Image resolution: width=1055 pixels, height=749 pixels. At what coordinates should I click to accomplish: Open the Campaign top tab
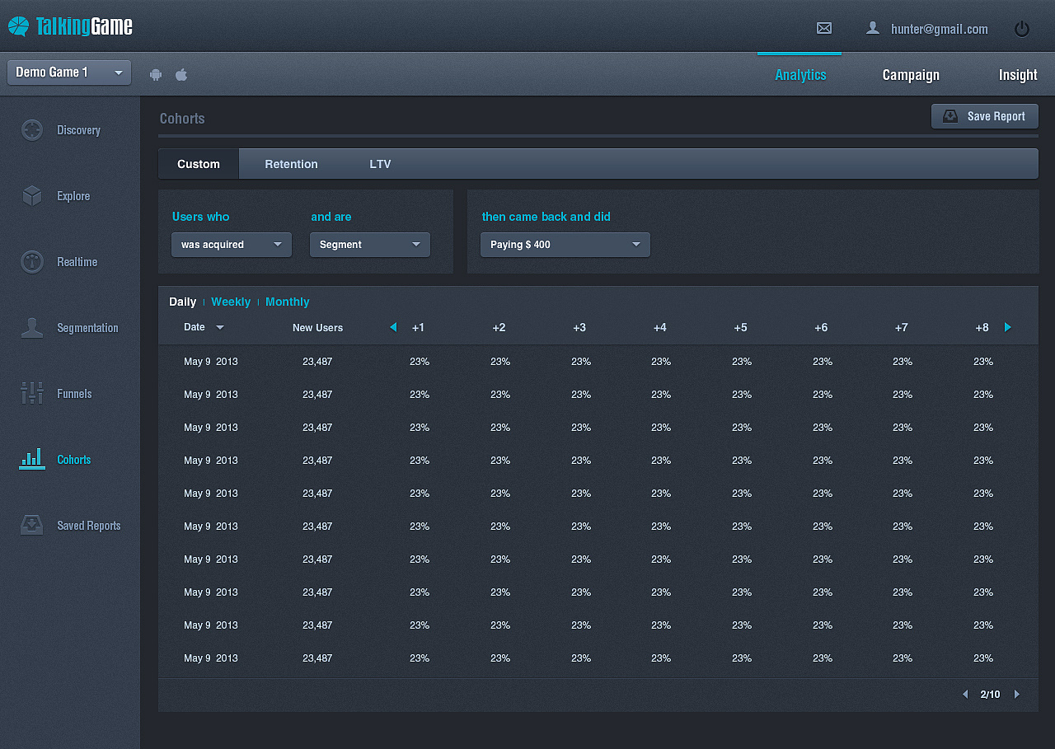coord(911,75)
